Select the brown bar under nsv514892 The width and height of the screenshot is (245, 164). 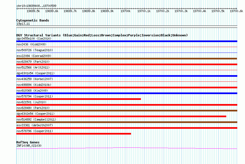point(127,122)
